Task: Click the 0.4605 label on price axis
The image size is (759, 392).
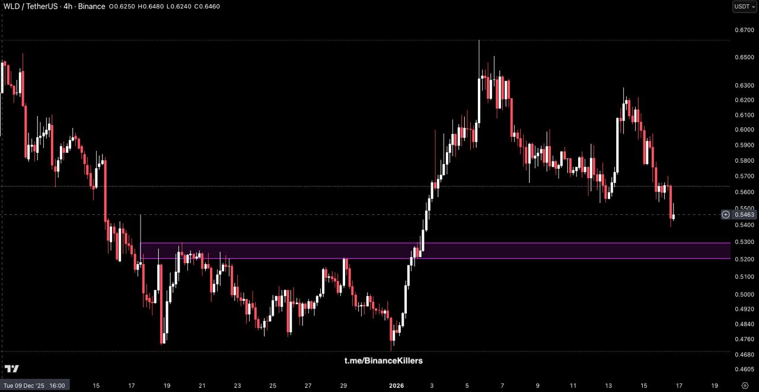Action: coord(744,369)
